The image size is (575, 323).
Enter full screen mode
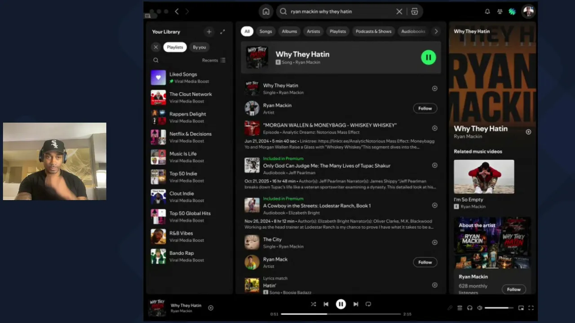(x=531, y=308)
